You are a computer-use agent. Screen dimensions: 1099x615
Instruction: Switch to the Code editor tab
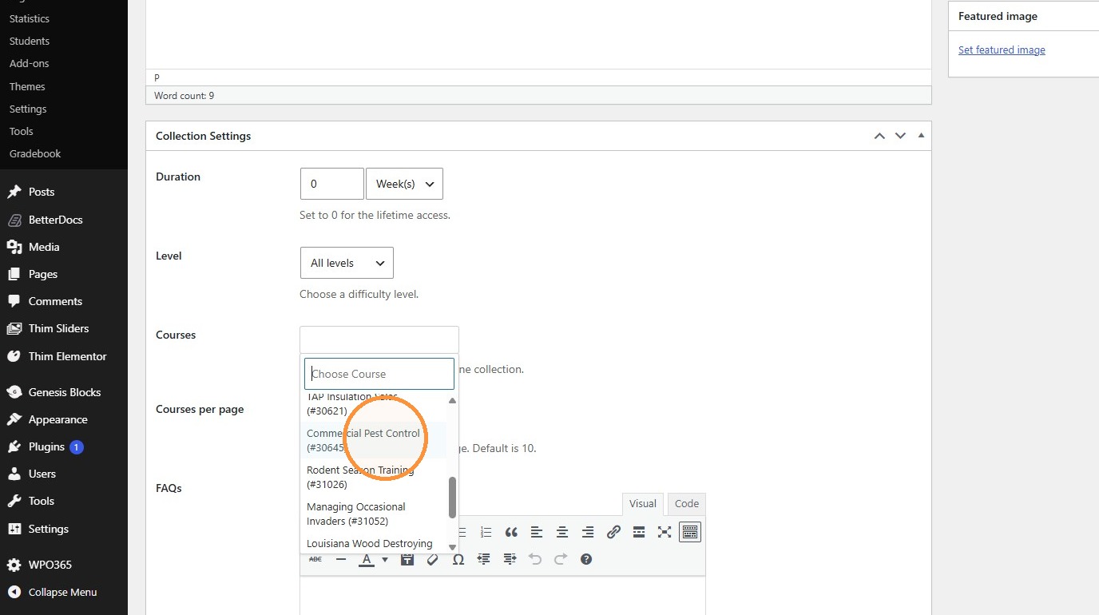[687, 504]
